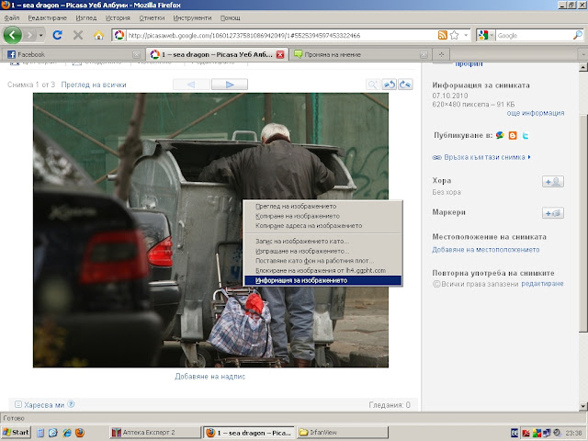The image size is (588, 441).
Task: Open the Отметки menu
Action: coord(152,18)
